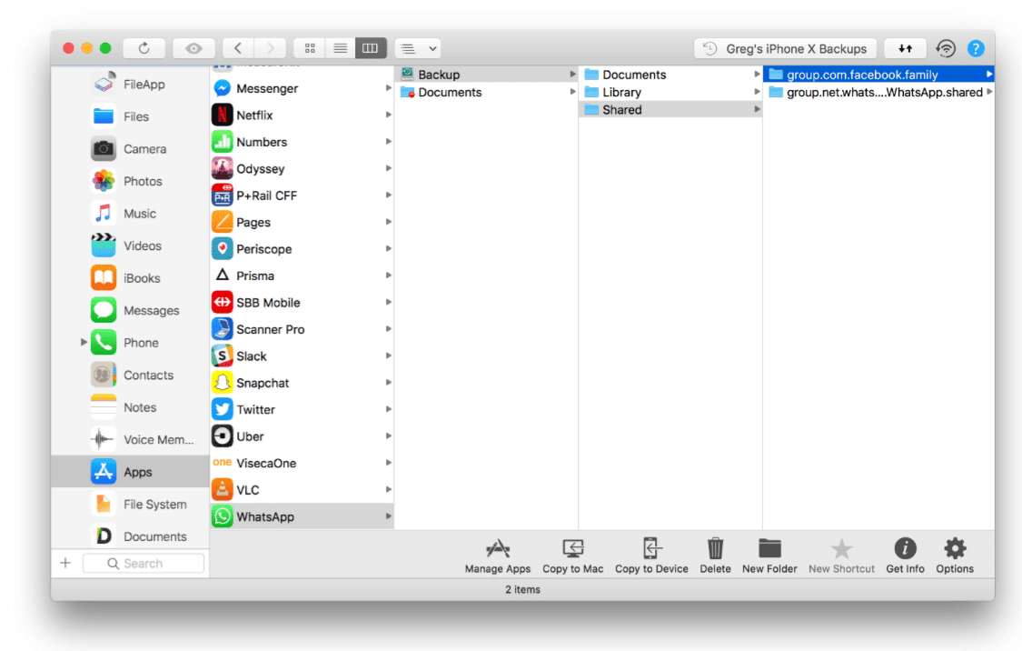Click the plus add button

tap(65, 563)
